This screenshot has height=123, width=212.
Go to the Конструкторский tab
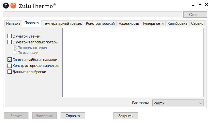(100, 23)
